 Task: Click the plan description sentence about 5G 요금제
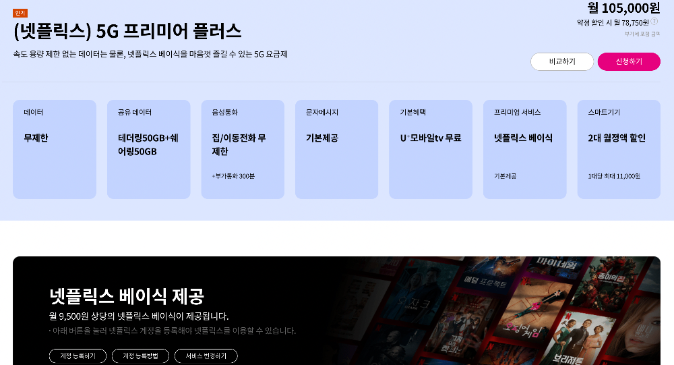click(x=150, y=54)
